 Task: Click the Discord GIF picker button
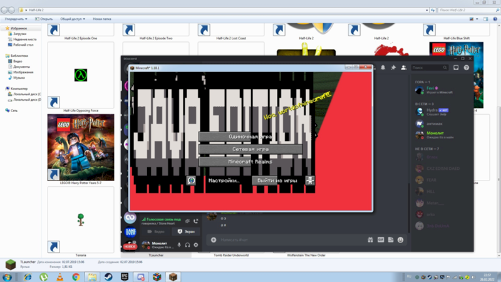[380, 239]
